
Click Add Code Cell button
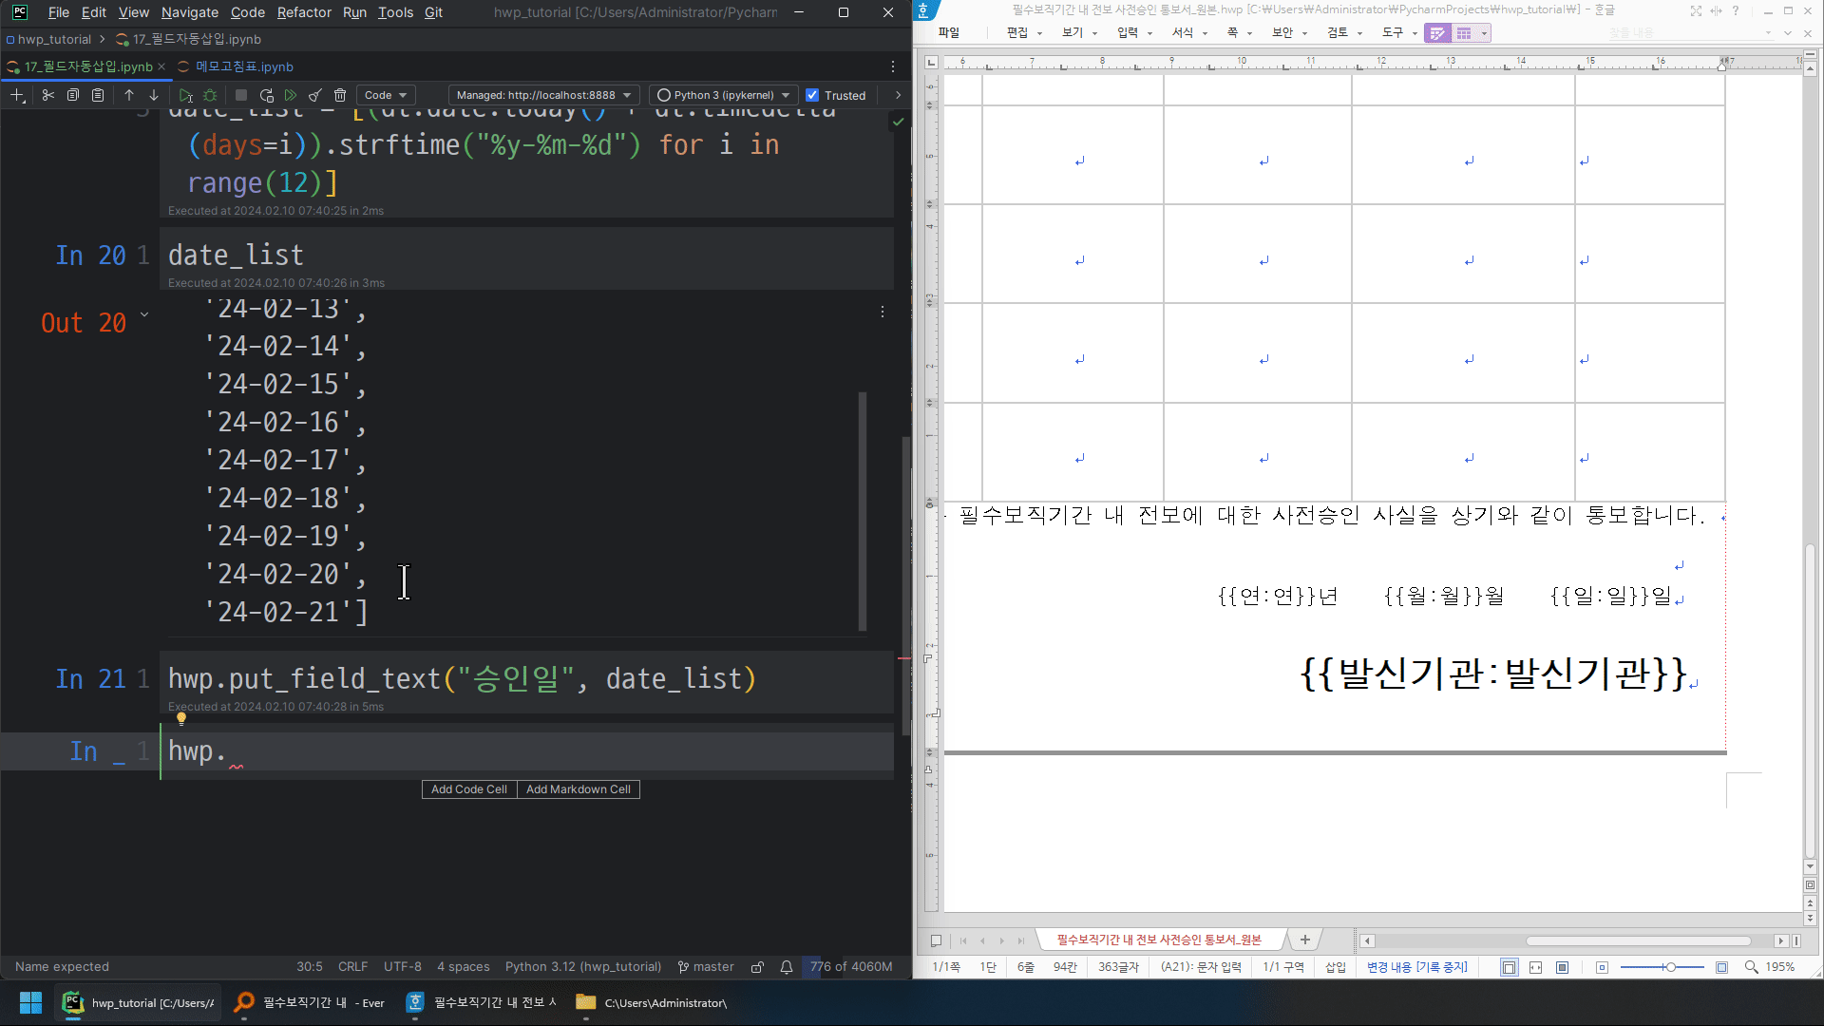(x=468, y=789)
